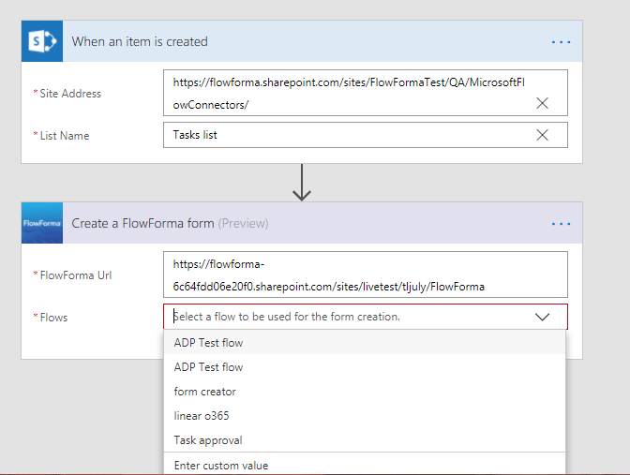630x475 pixels.
Task: Click the 'Flows' field label
Action: pyautogui.click(x=53, y=318)
